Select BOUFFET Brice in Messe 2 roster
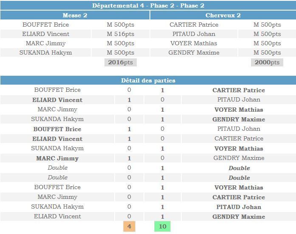Screen dimensions: 296x234 click(x=46, y=25)
